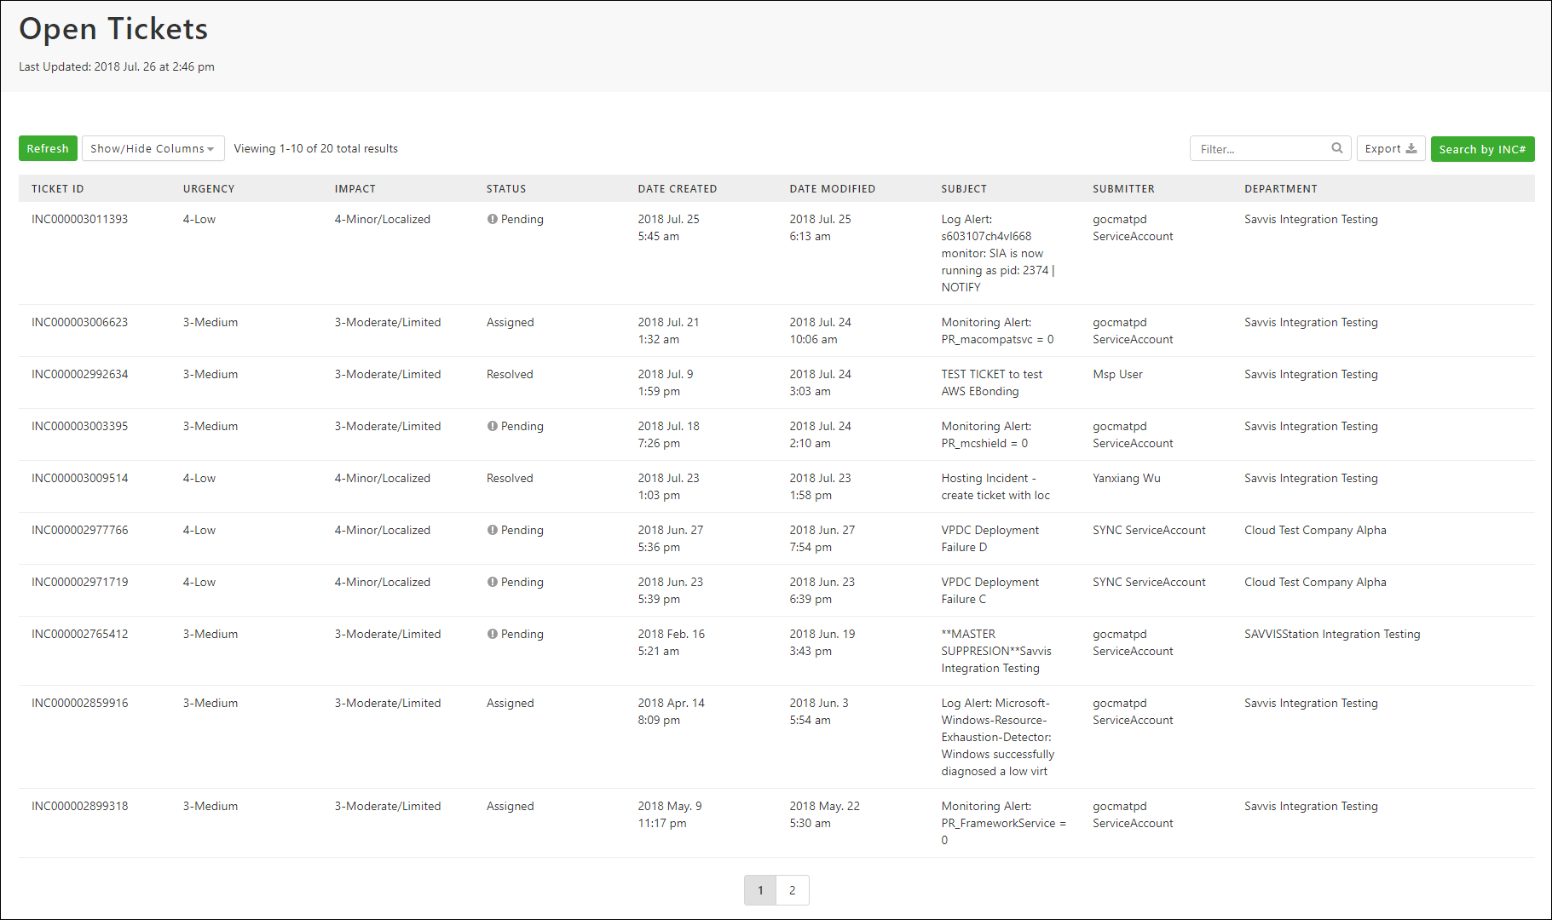1552x920 pixels.
Task: Click subject 'Hosting Incident - create ticket with loc'
Action: (995, 486)
